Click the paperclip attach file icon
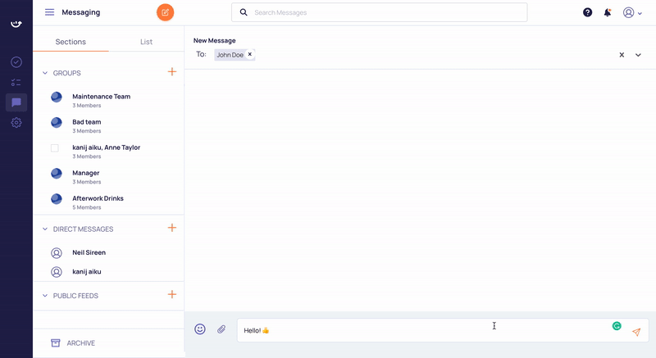 pos(221,329)
